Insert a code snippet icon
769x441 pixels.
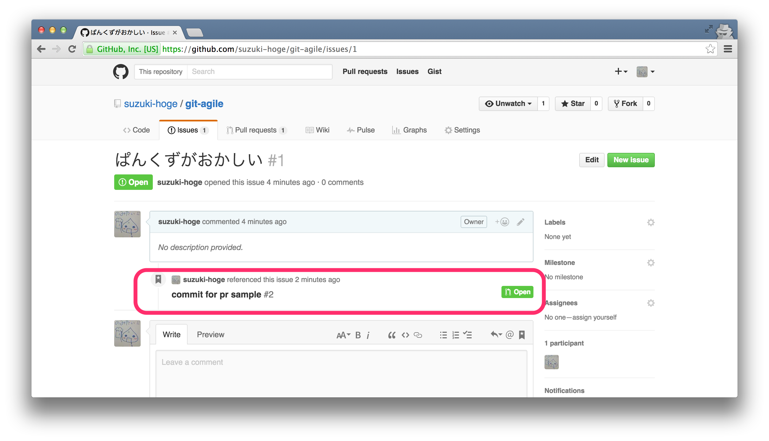point(405,335)
